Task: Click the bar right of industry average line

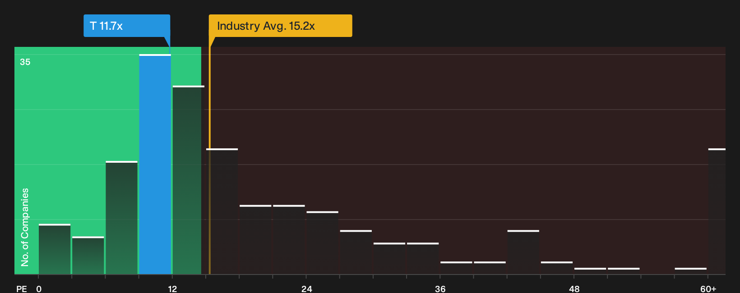Action: [x=222, y=211]
